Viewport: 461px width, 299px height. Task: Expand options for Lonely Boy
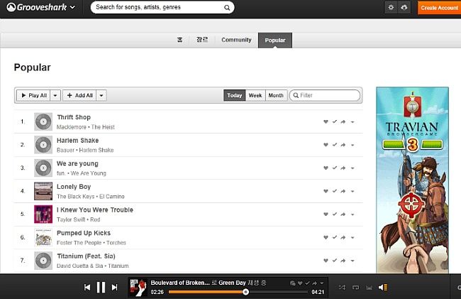(352, 192)
